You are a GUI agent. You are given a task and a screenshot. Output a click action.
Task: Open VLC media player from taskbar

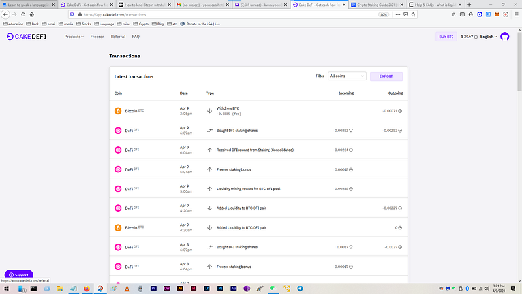(x=127, y=288)
